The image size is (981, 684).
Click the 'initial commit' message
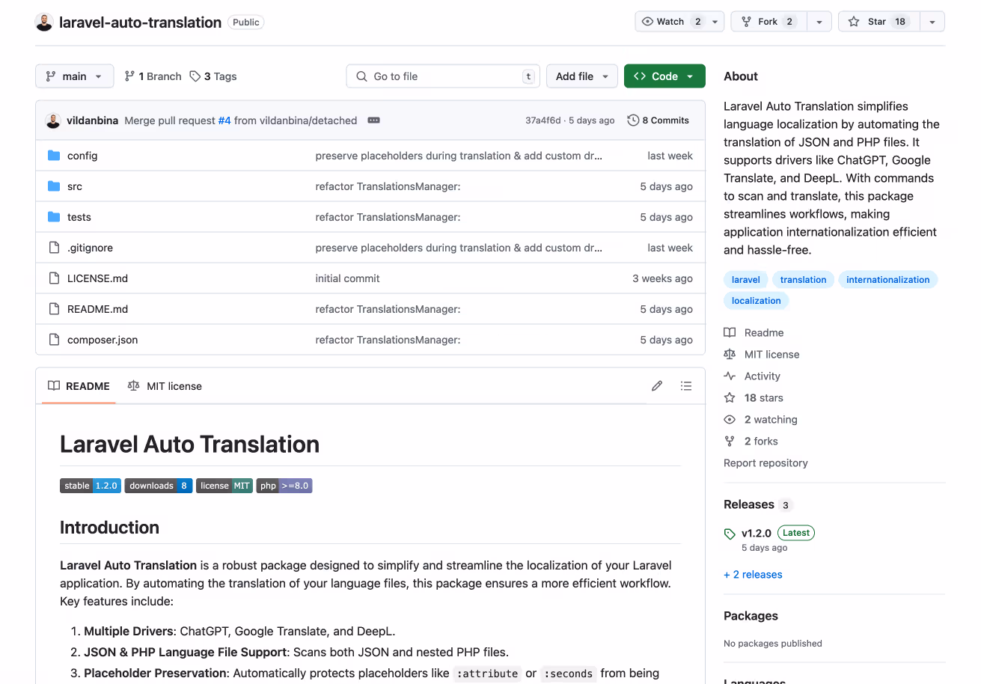[x=347, y=278]
